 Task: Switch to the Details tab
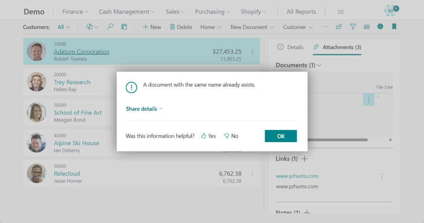[x=291, y=47]
